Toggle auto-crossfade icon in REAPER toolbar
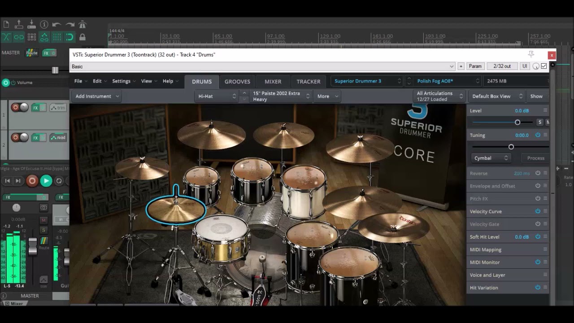Viewport: 574px width, 323px height. pos(6,37)
